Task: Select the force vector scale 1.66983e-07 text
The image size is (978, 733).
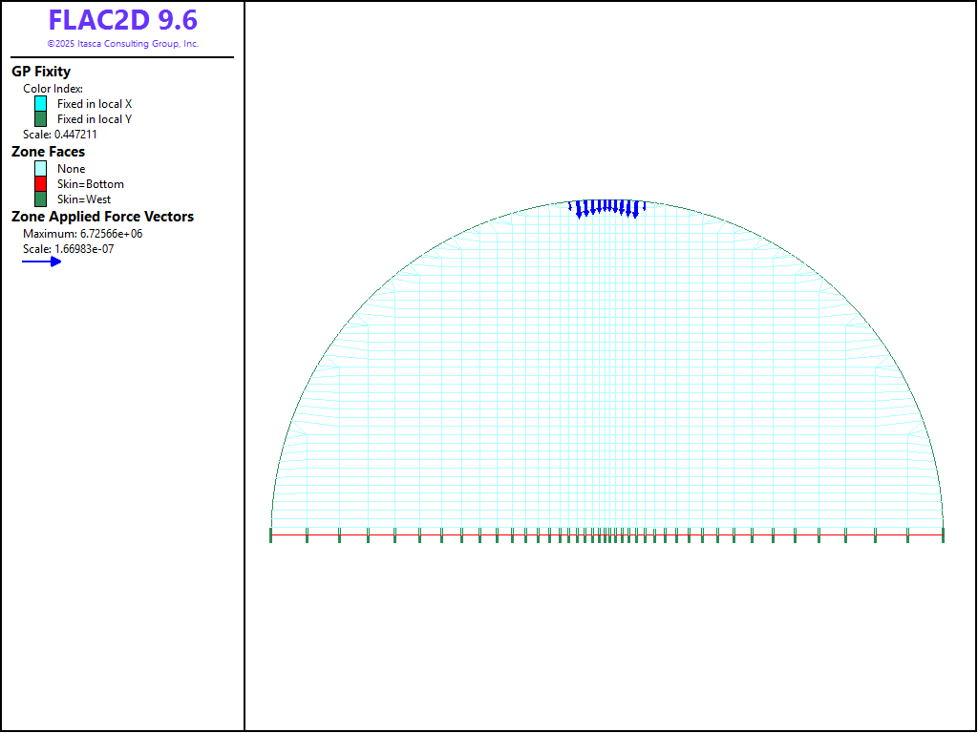Action: (68, 249)
